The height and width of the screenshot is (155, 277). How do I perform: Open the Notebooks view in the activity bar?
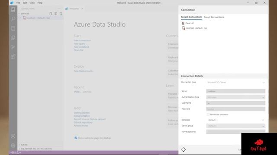click(x=13, y=28)
